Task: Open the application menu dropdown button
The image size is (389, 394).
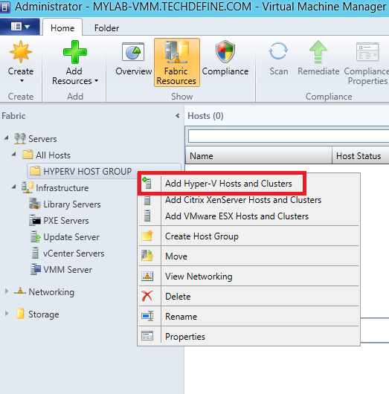Action: click(20, 26)
